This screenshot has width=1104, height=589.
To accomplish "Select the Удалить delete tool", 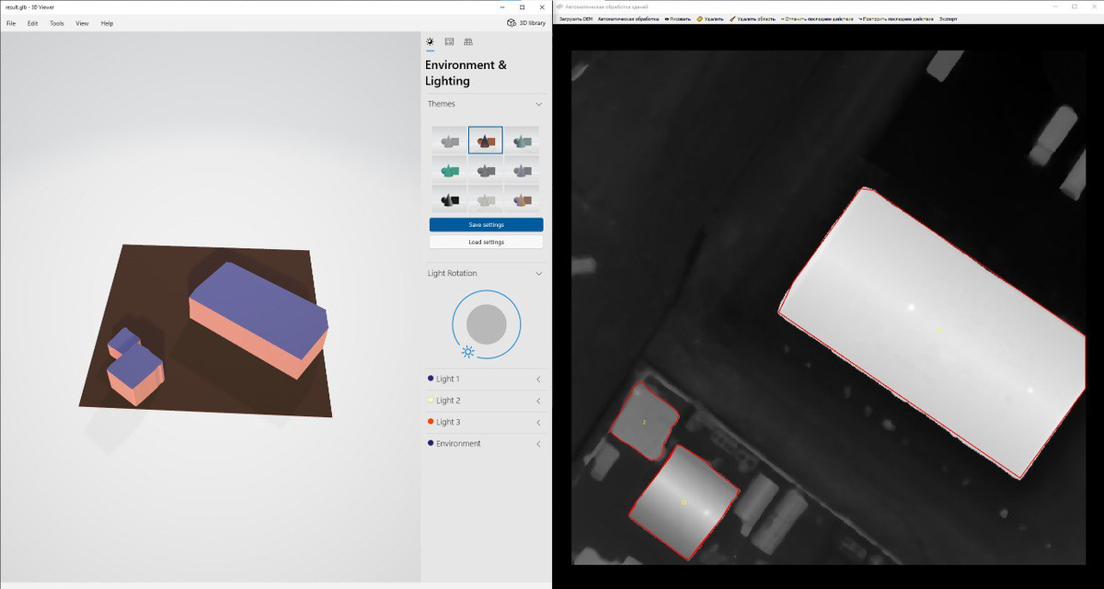I will pyautogui.click(x=710, y=18).
